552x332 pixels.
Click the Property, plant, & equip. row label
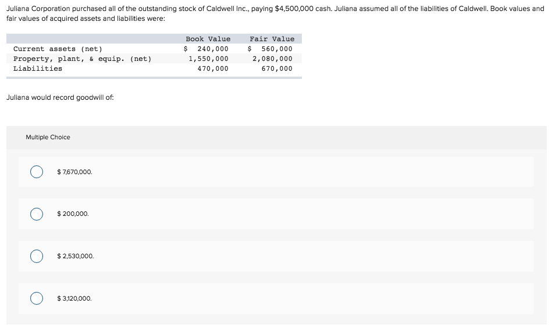coord(83,59)
